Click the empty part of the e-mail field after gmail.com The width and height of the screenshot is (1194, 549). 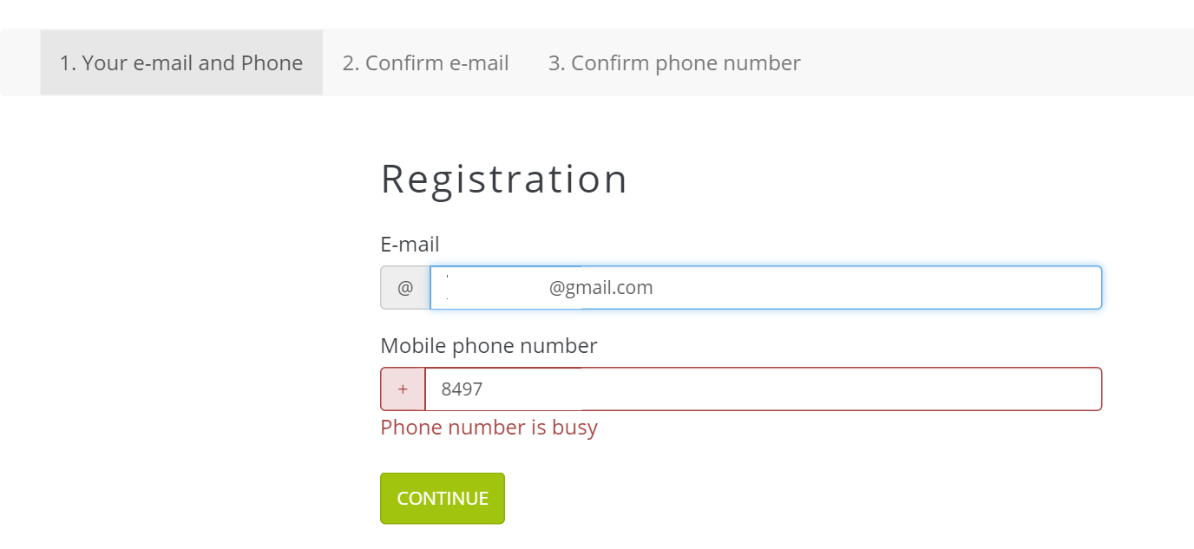[876, 288]
